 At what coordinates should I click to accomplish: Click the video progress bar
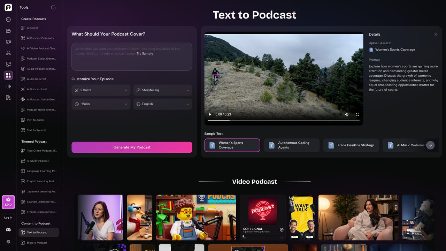tap(284, 120)
